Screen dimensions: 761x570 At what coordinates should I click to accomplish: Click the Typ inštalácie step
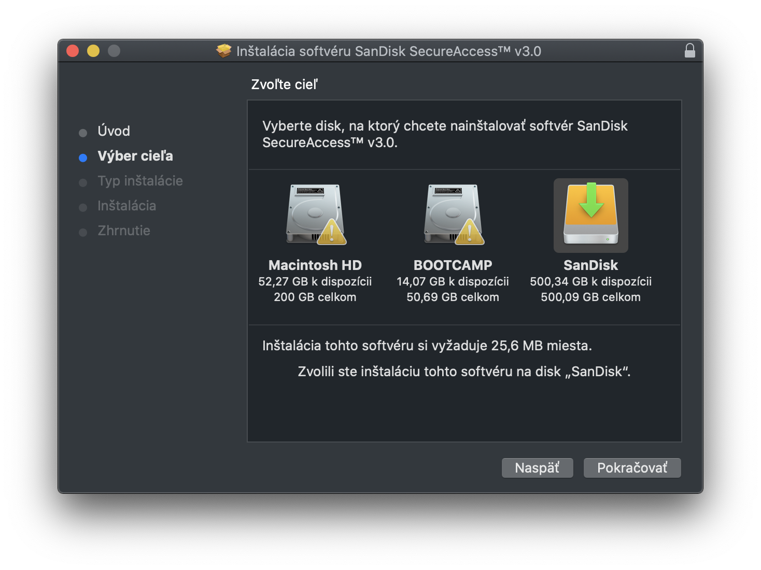pos(140,181)
